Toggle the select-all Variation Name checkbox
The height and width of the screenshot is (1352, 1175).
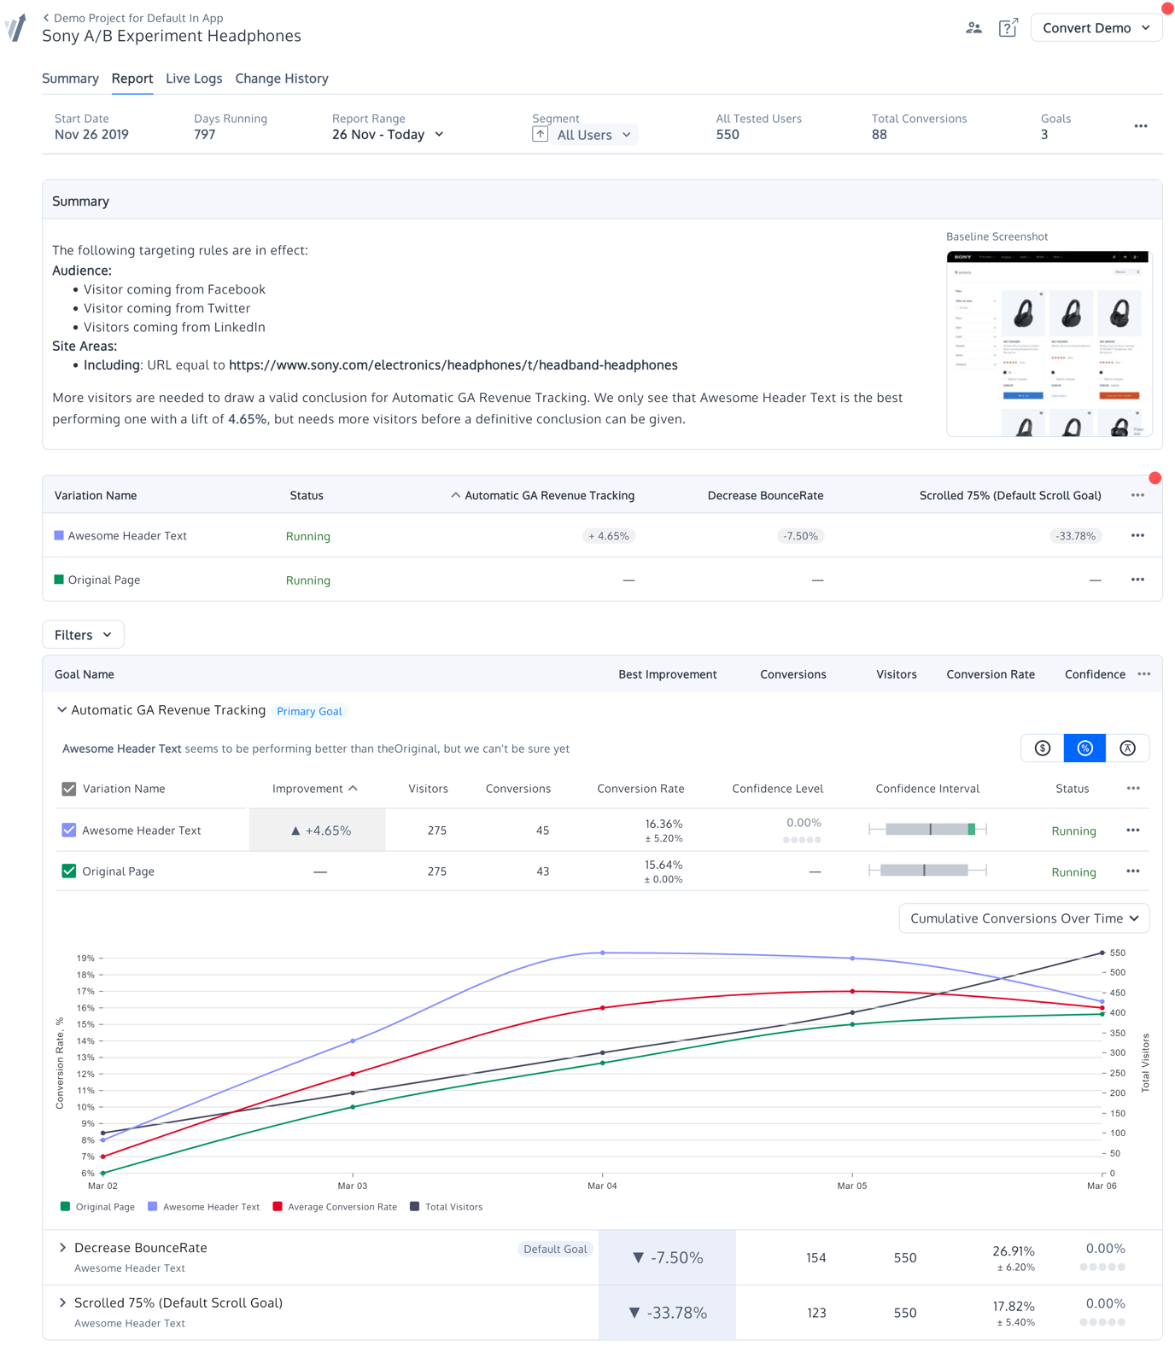[69, 790]
